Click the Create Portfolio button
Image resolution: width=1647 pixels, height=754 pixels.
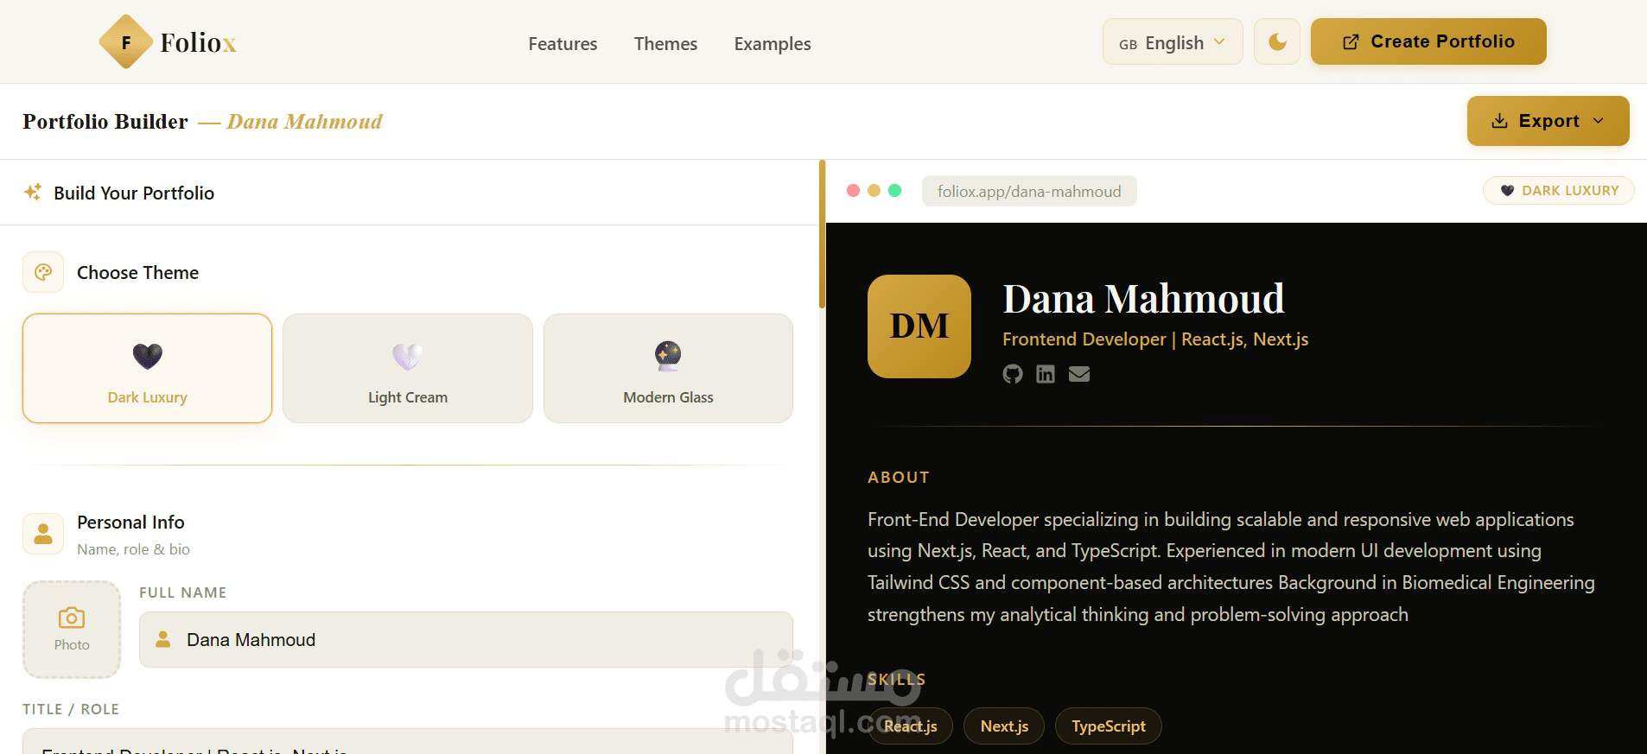[x=1428, y=41]
